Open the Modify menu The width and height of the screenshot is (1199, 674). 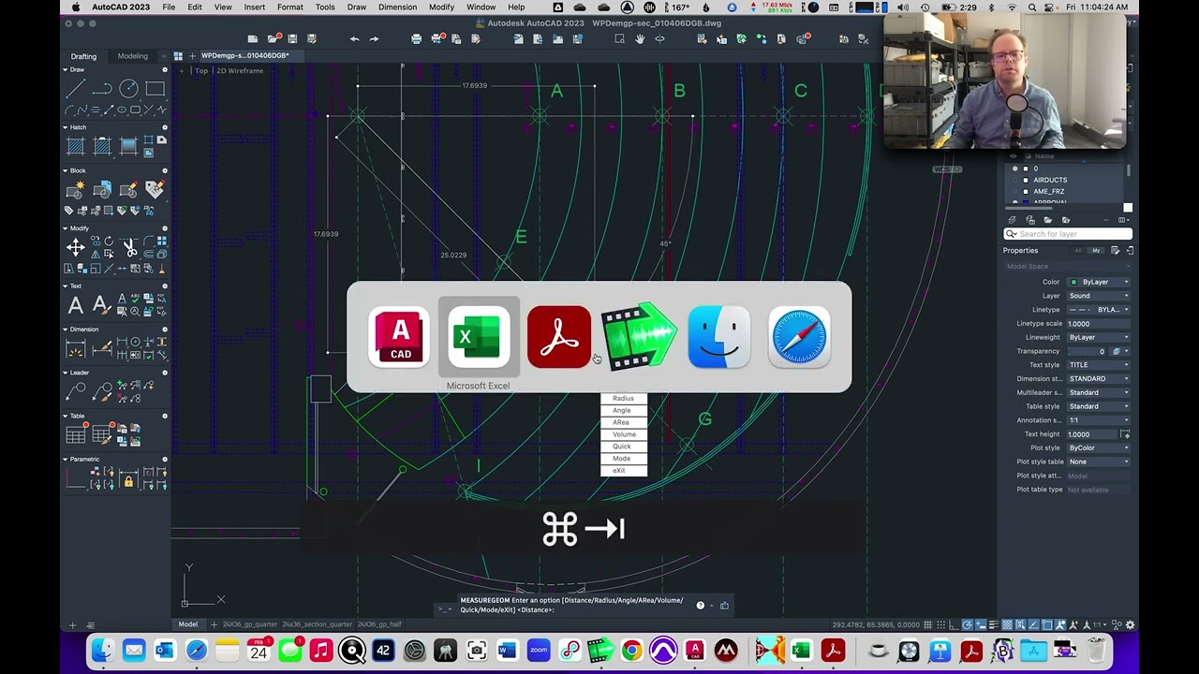coord(441,7)
